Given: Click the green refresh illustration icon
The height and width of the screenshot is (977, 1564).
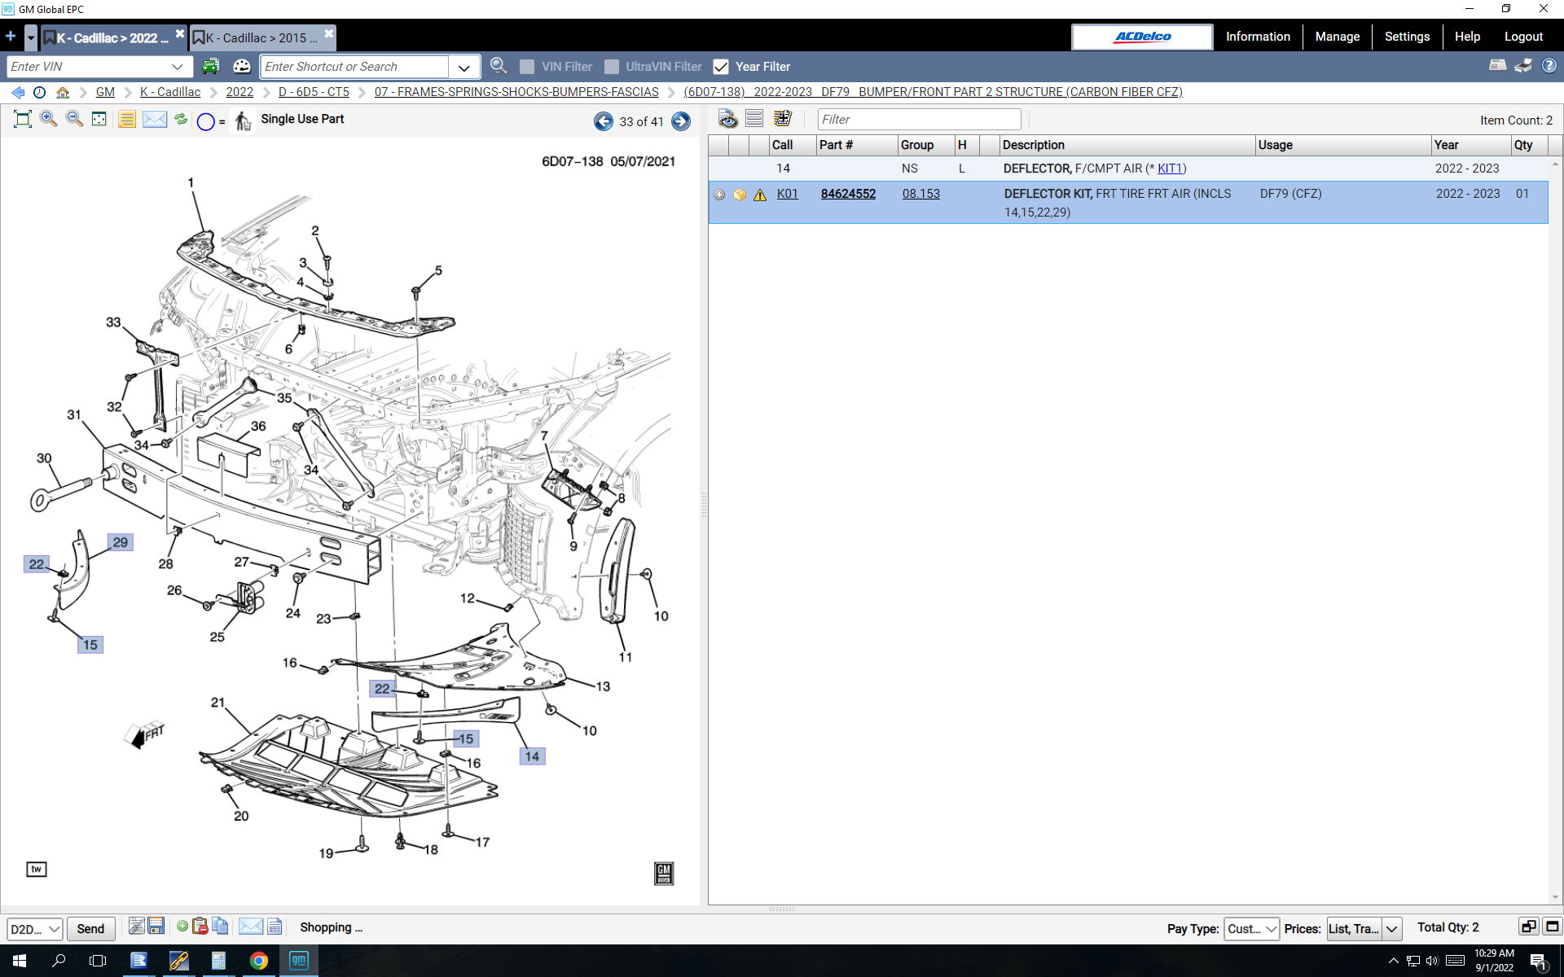Looking at the screenshot, I should tap(181, 120).
